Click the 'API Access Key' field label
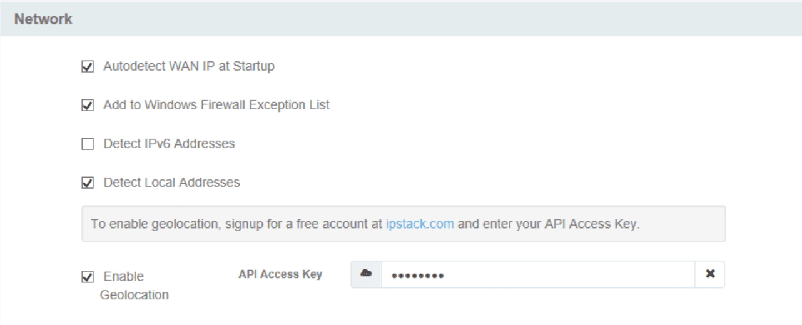Viewport: 802px width, 325px height. point(280,274)
